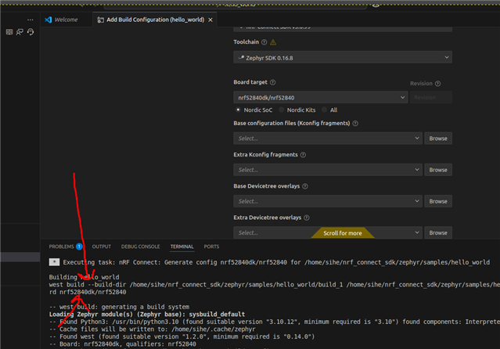
Task: Click the Toolchain label text
Action: tap(246, 42)
